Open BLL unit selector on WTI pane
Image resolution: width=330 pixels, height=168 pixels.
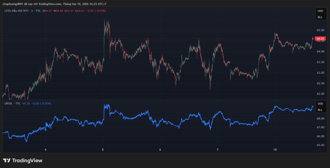point(320,17)
